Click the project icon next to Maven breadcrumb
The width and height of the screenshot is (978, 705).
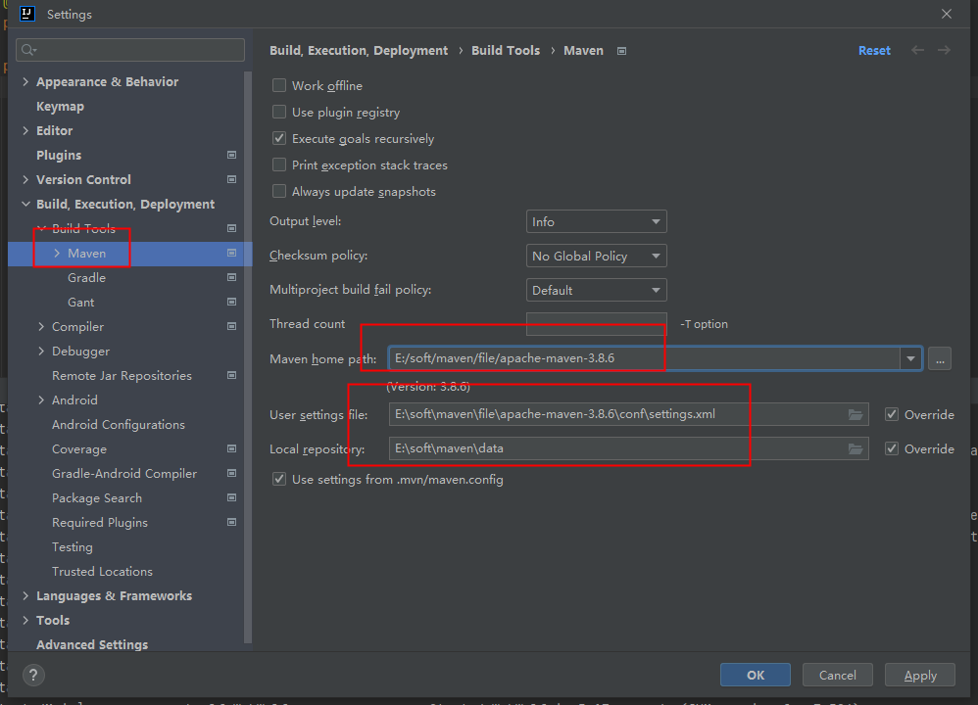pos(621,51)
